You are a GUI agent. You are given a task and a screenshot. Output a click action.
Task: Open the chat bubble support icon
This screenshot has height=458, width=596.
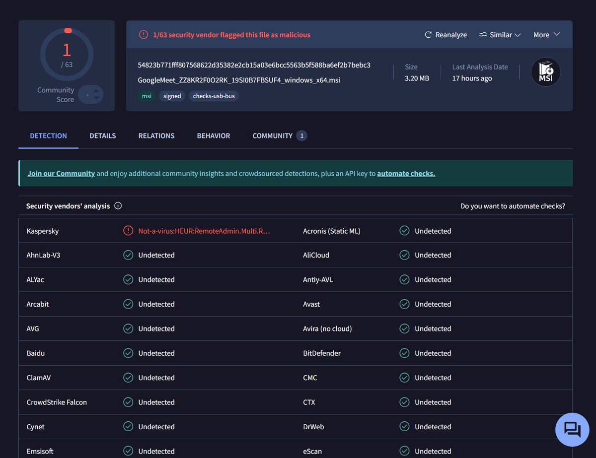point(572,430)
